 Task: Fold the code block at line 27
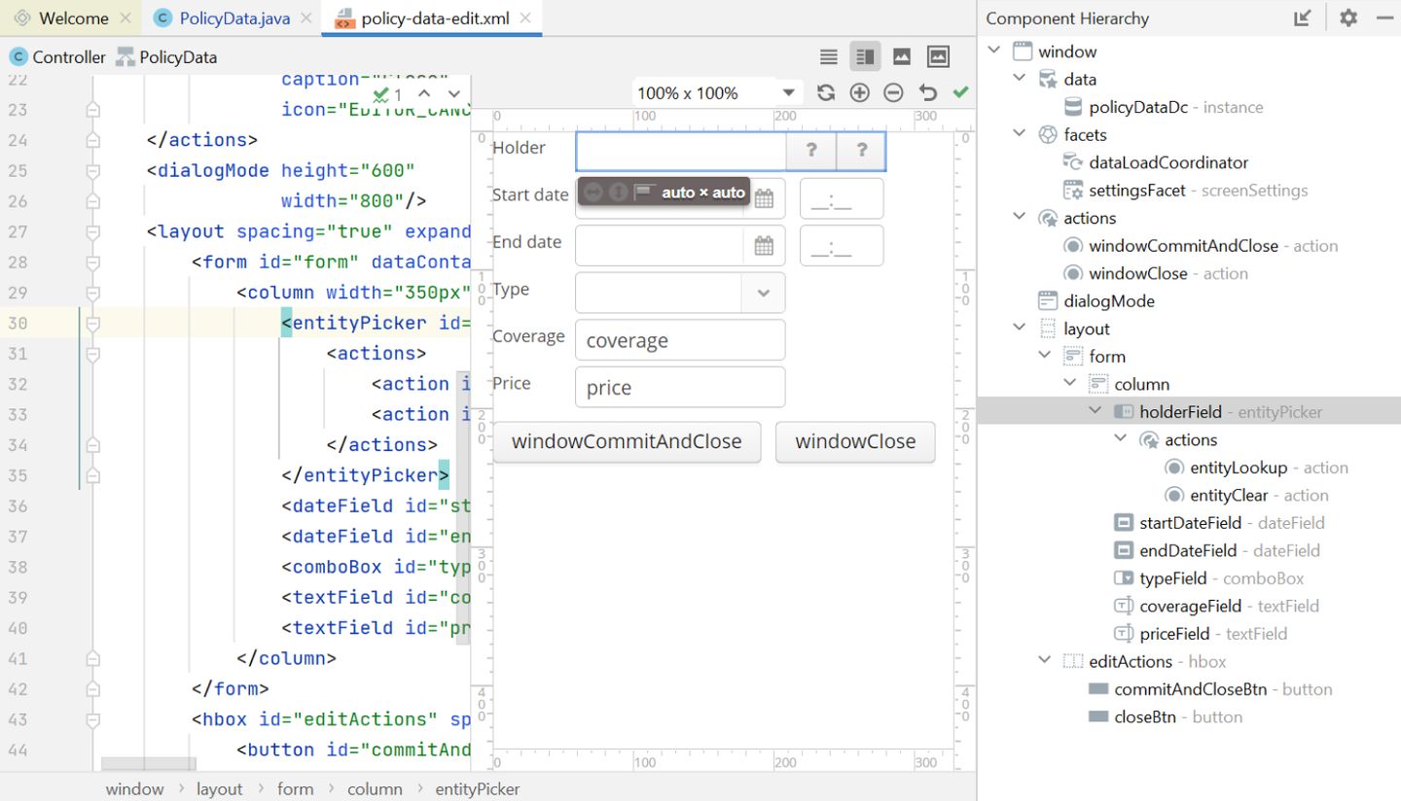pos(92,232)
